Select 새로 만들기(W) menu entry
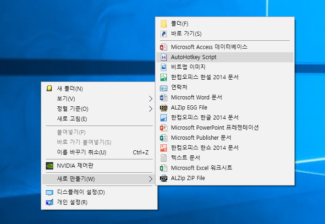Viewport: 325px width, 224px height. (x=98, y=179)
